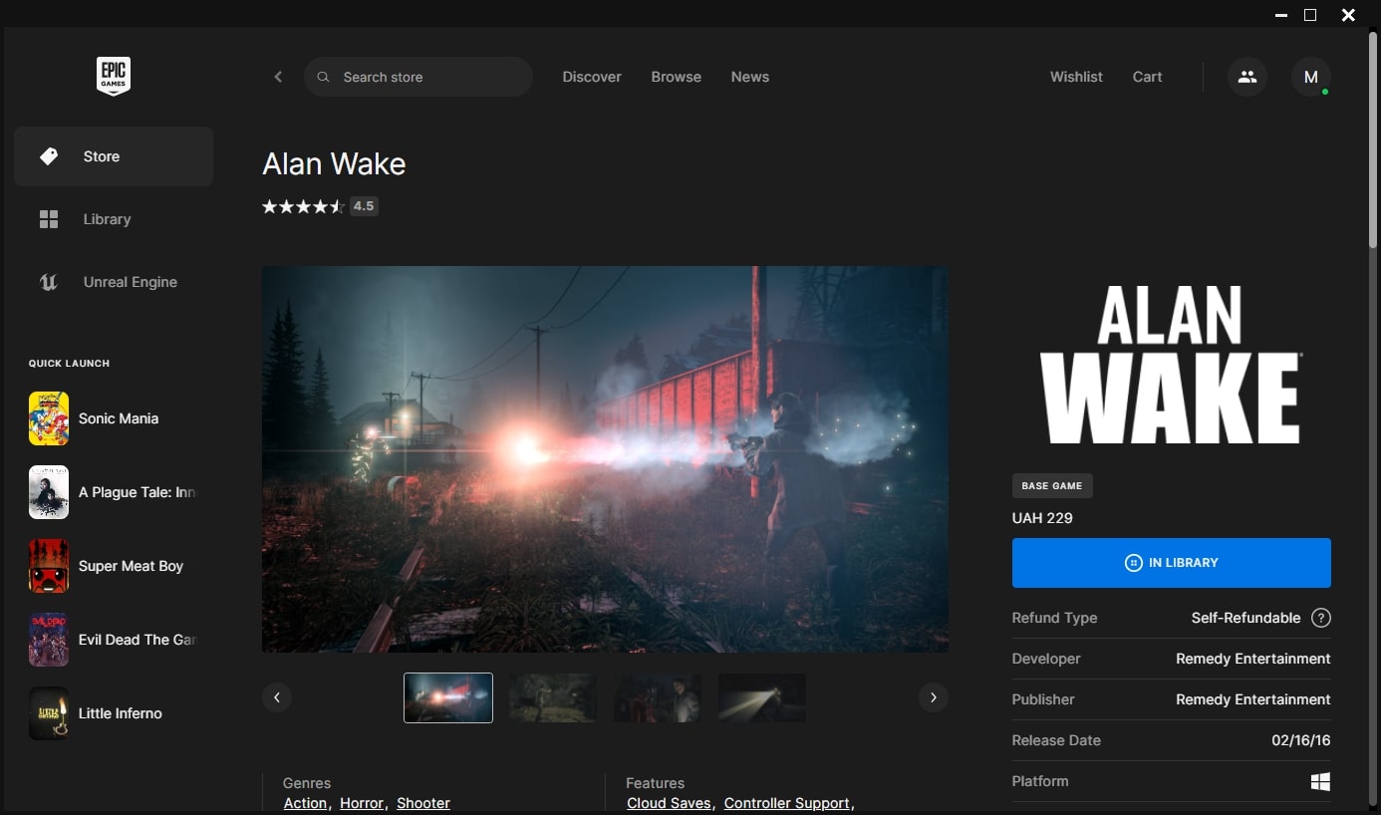
Task: Show previous screenshots with left chevron
Action: pos(277,697)
